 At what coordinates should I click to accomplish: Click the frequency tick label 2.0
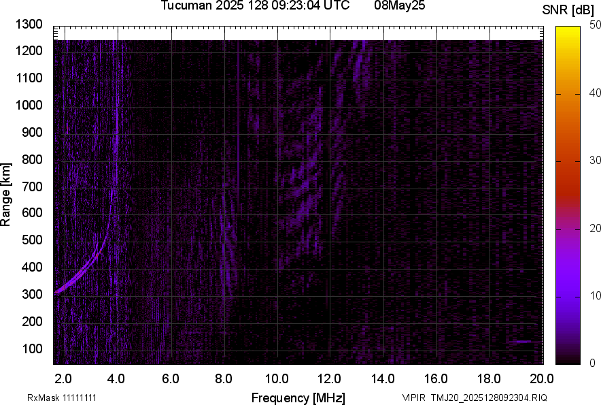point(63,379)
